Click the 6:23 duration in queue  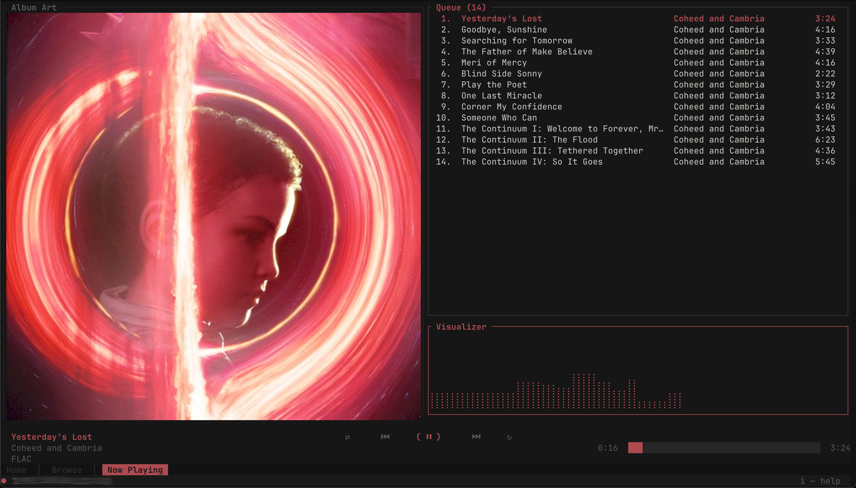825,140
